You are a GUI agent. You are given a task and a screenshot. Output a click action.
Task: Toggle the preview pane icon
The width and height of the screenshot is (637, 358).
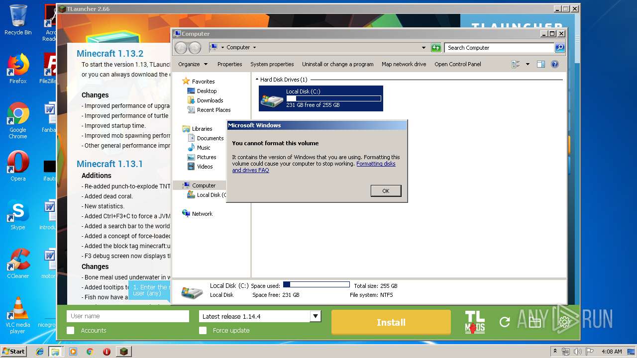pos(541,64)
